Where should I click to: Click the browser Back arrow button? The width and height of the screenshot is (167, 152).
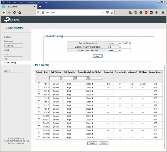pyautogui.click(x=4, y=12)
